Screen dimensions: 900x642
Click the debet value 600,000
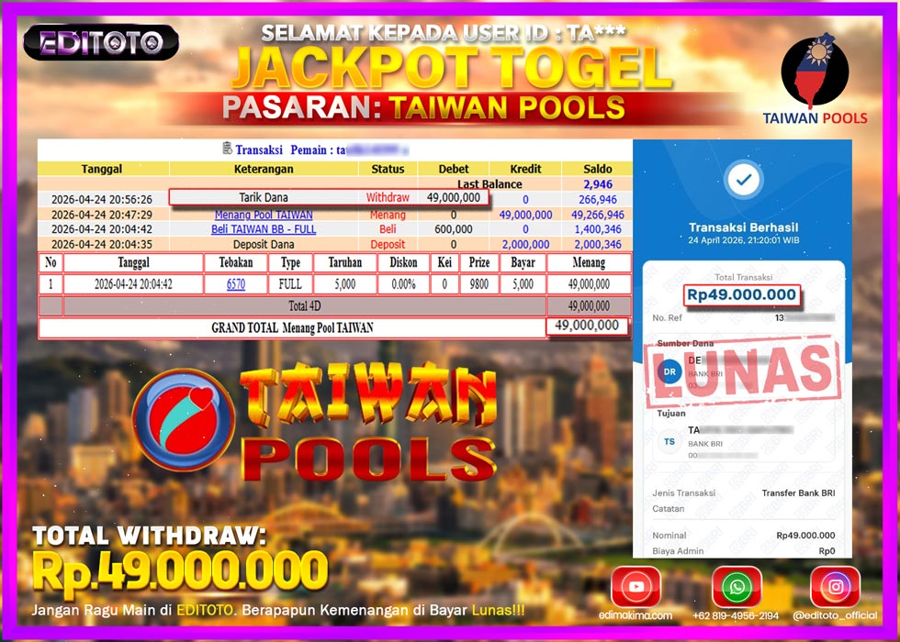454,229
